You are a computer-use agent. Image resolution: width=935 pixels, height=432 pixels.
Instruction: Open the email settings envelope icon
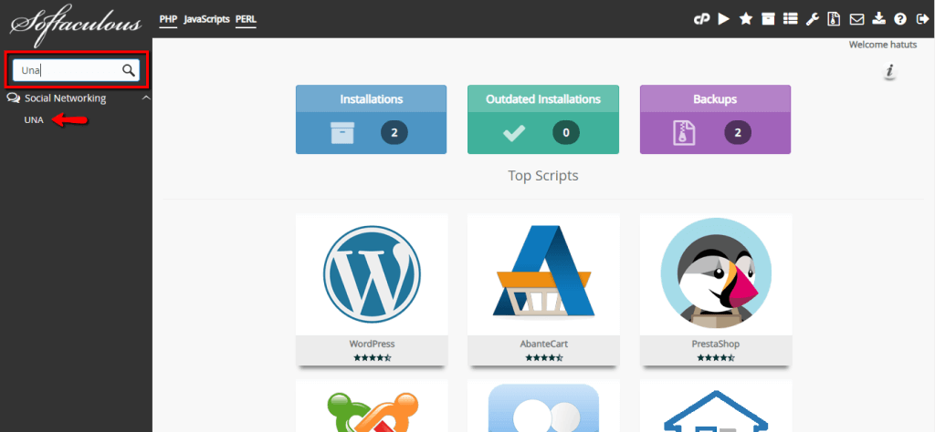point(856,19)
